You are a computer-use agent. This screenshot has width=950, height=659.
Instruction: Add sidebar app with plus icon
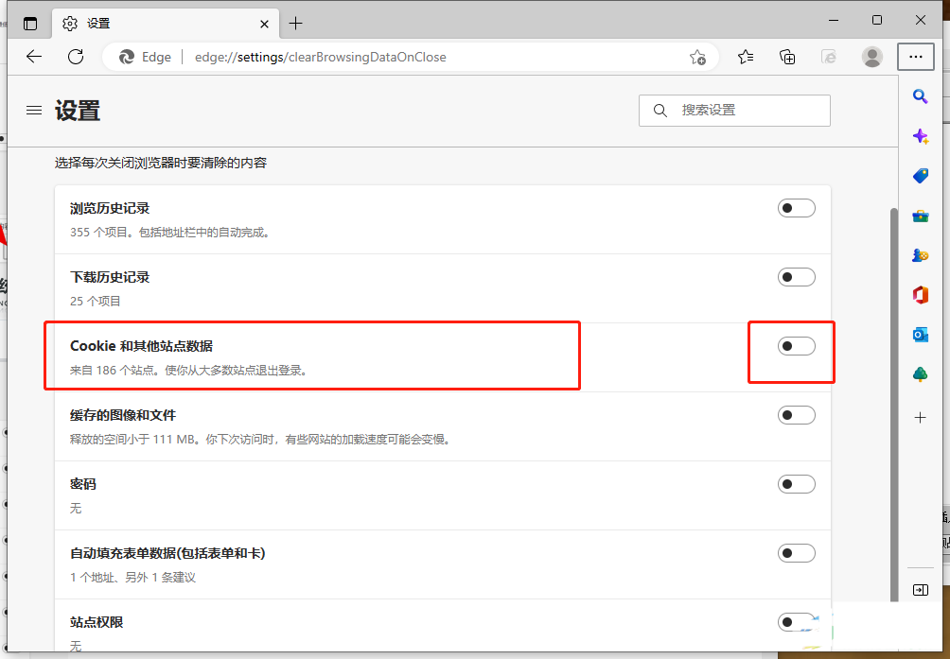[921, 418]
